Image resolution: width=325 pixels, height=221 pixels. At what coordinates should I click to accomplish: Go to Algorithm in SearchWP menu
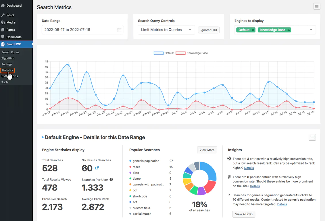(8, 58)
